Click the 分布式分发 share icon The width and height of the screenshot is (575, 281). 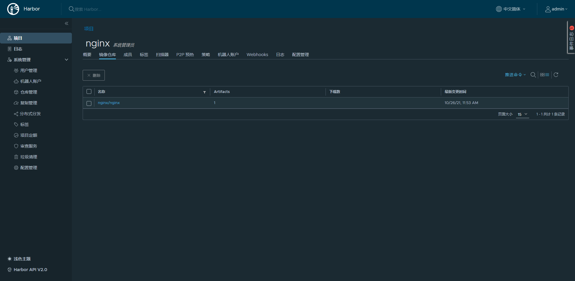[16, 114]
